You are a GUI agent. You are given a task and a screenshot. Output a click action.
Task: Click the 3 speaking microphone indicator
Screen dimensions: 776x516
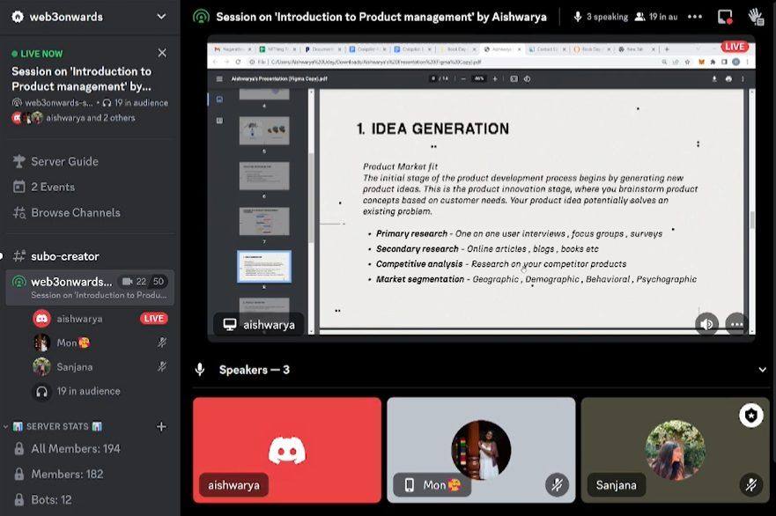pyautogui.click(x=601, y=17)
